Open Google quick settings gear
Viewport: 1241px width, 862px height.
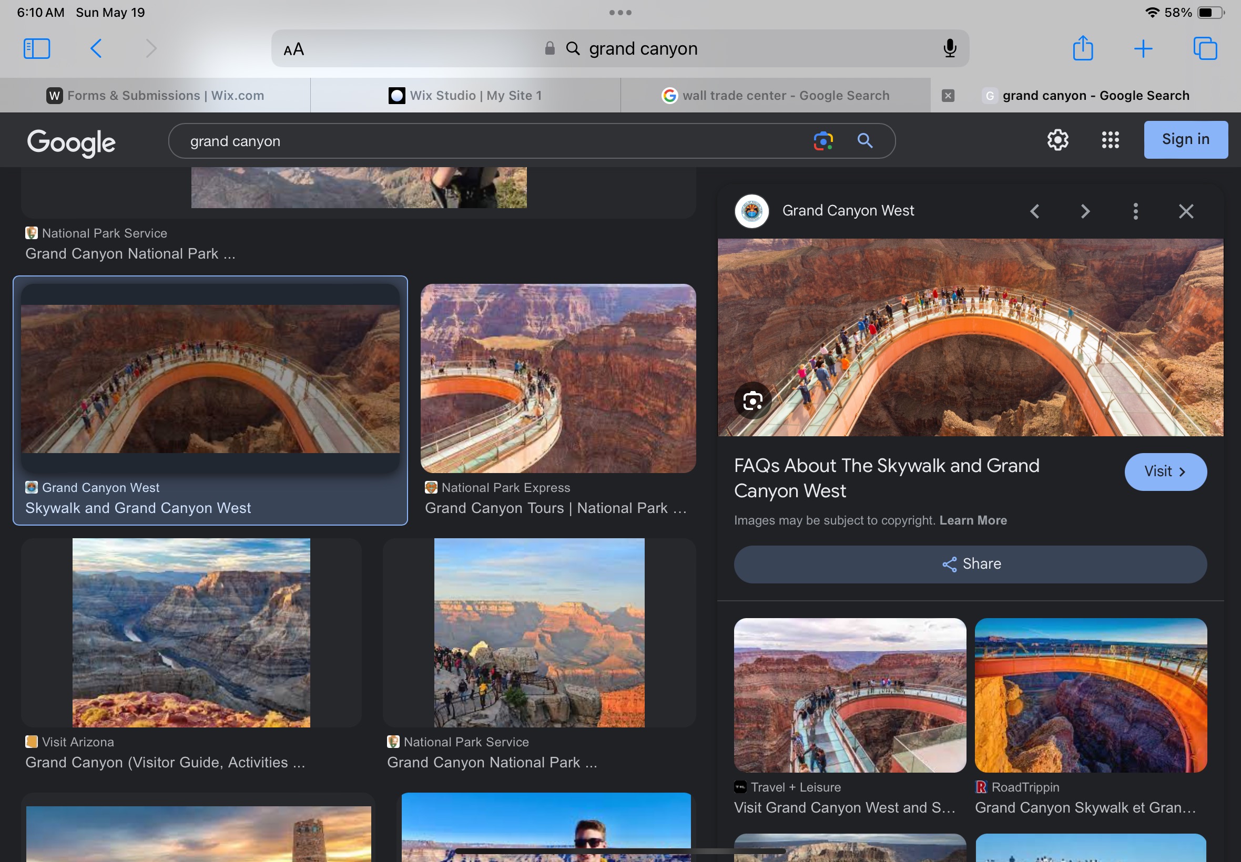click(x=1057, y=140)
